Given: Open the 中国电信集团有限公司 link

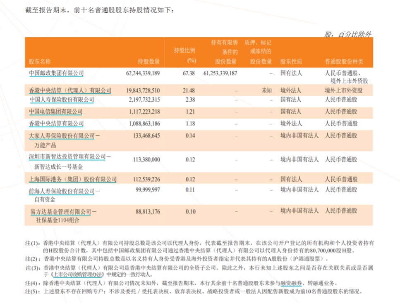Looking at the screenshot, I should coord(56,111).
